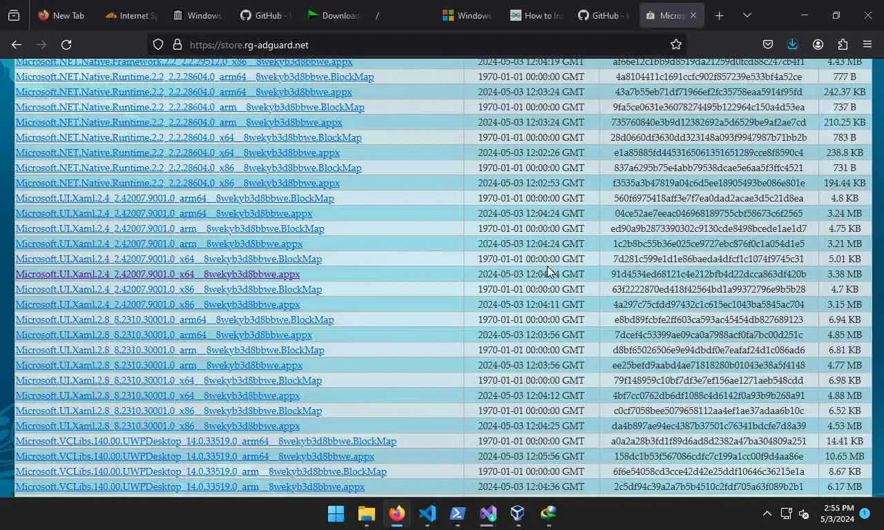884x530 pixels.
Task: Download NET.Native.Runtime.2.2 x86 appx link
Action: pyautogui.click(x=177, y=183)
